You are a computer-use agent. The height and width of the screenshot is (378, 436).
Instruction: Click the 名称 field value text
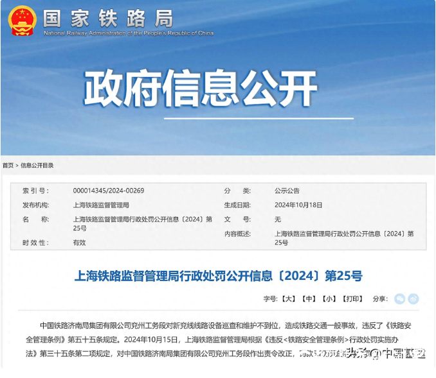pos(142,224)
